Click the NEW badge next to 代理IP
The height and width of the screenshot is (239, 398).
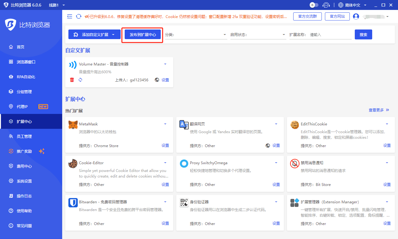pyautogui.click(x=43, y=106)
